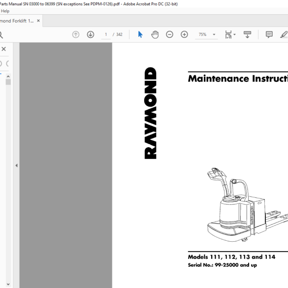Screen dimensions: 288x288
Task: Open the Help menu
Action: point(5,11)
